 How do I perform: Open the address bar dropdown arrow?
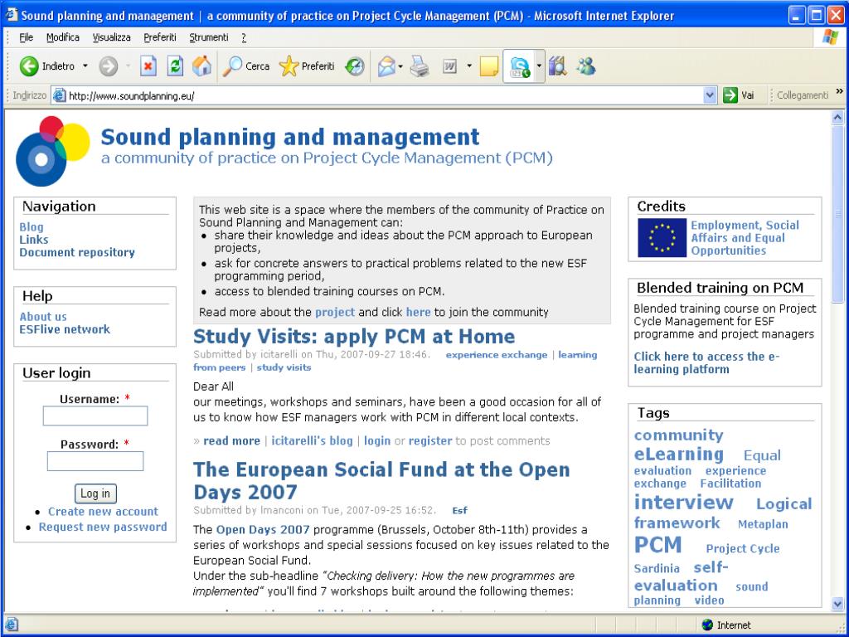710,95
